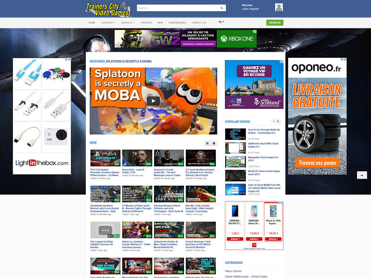This screenshot has height=278, width=371.
Task: Open 'Megapolis Cheat Engine 6.3 2014' link
Action: click(263, 159)
